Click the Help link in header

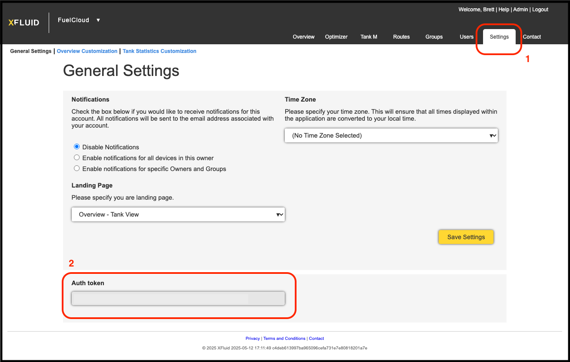pos(503,10)
